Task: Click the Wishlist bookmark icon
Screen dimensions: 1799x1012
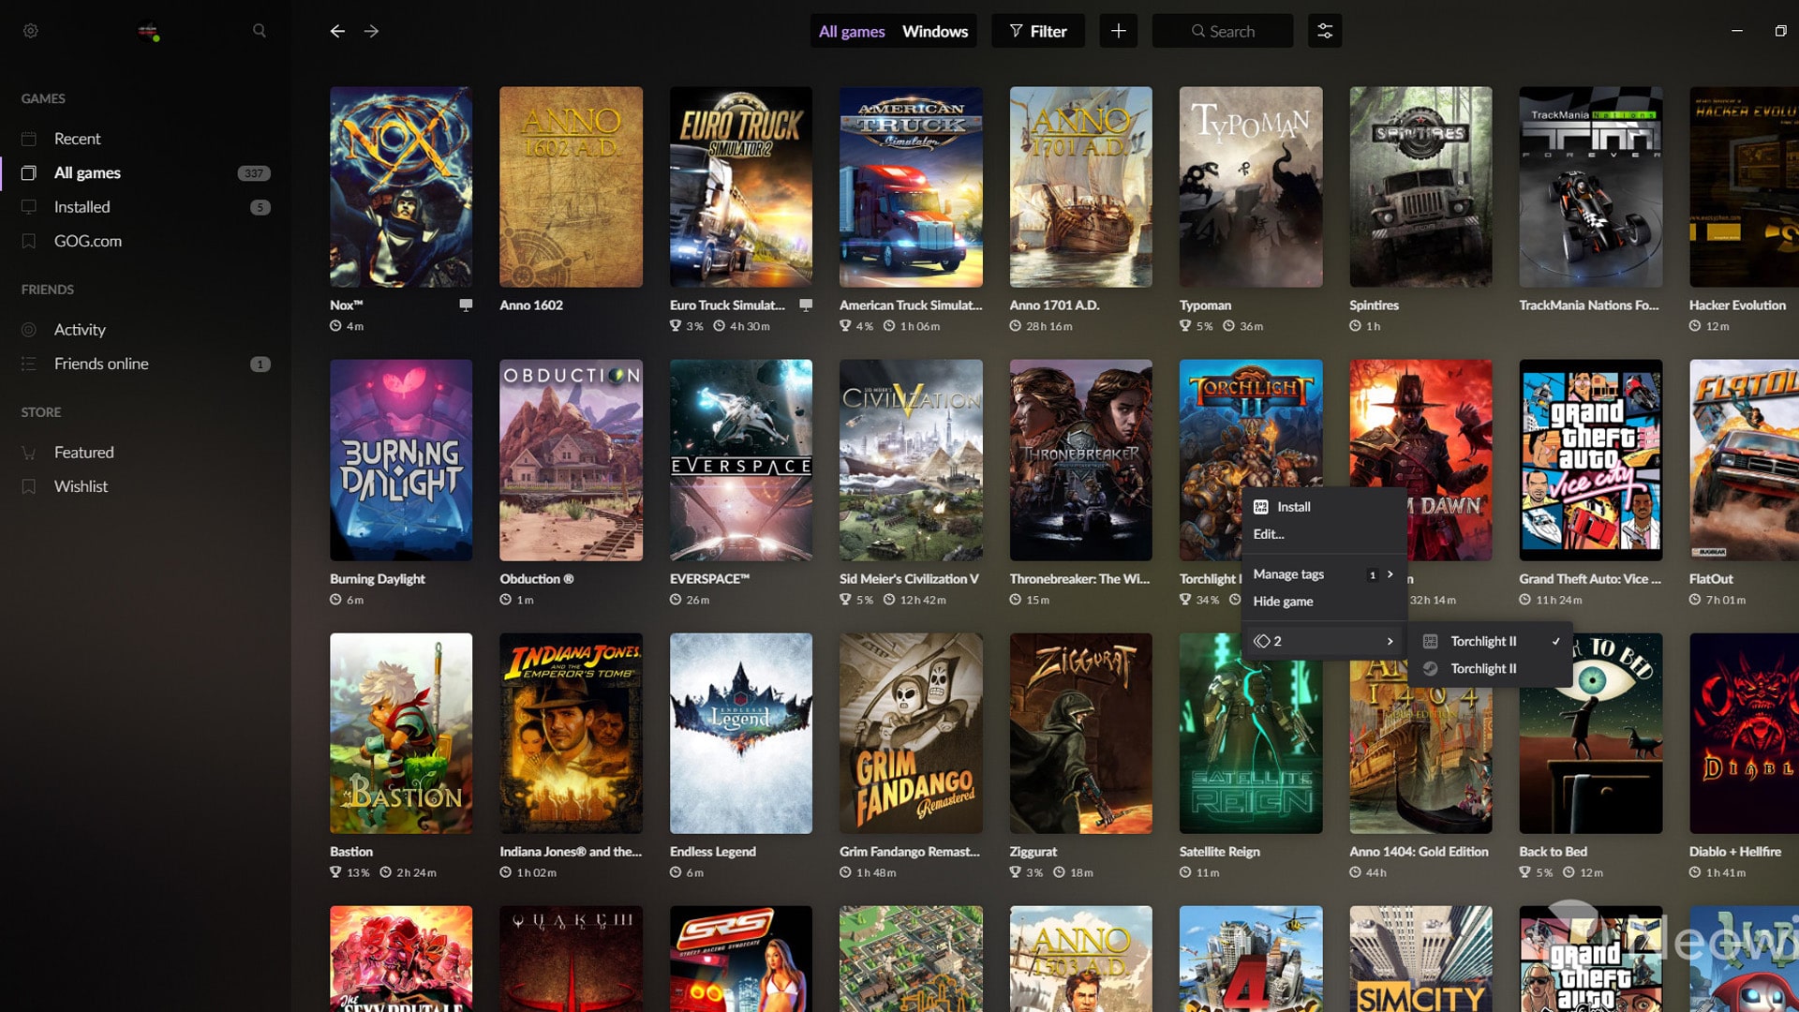Action: coord(29,486)
